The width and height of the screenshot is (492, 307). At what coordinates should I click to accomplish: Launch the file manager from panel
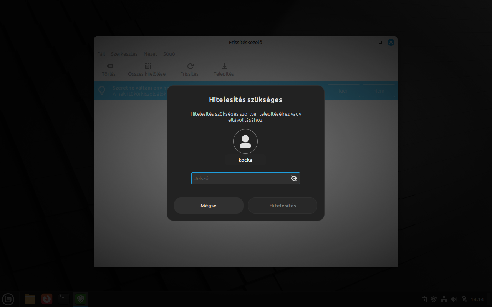click(x=30, y=299)
